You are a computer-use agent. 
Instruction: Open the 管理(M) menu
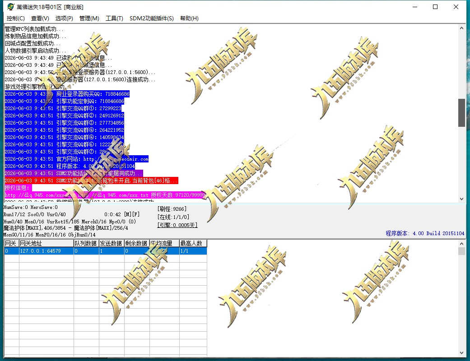89,18
